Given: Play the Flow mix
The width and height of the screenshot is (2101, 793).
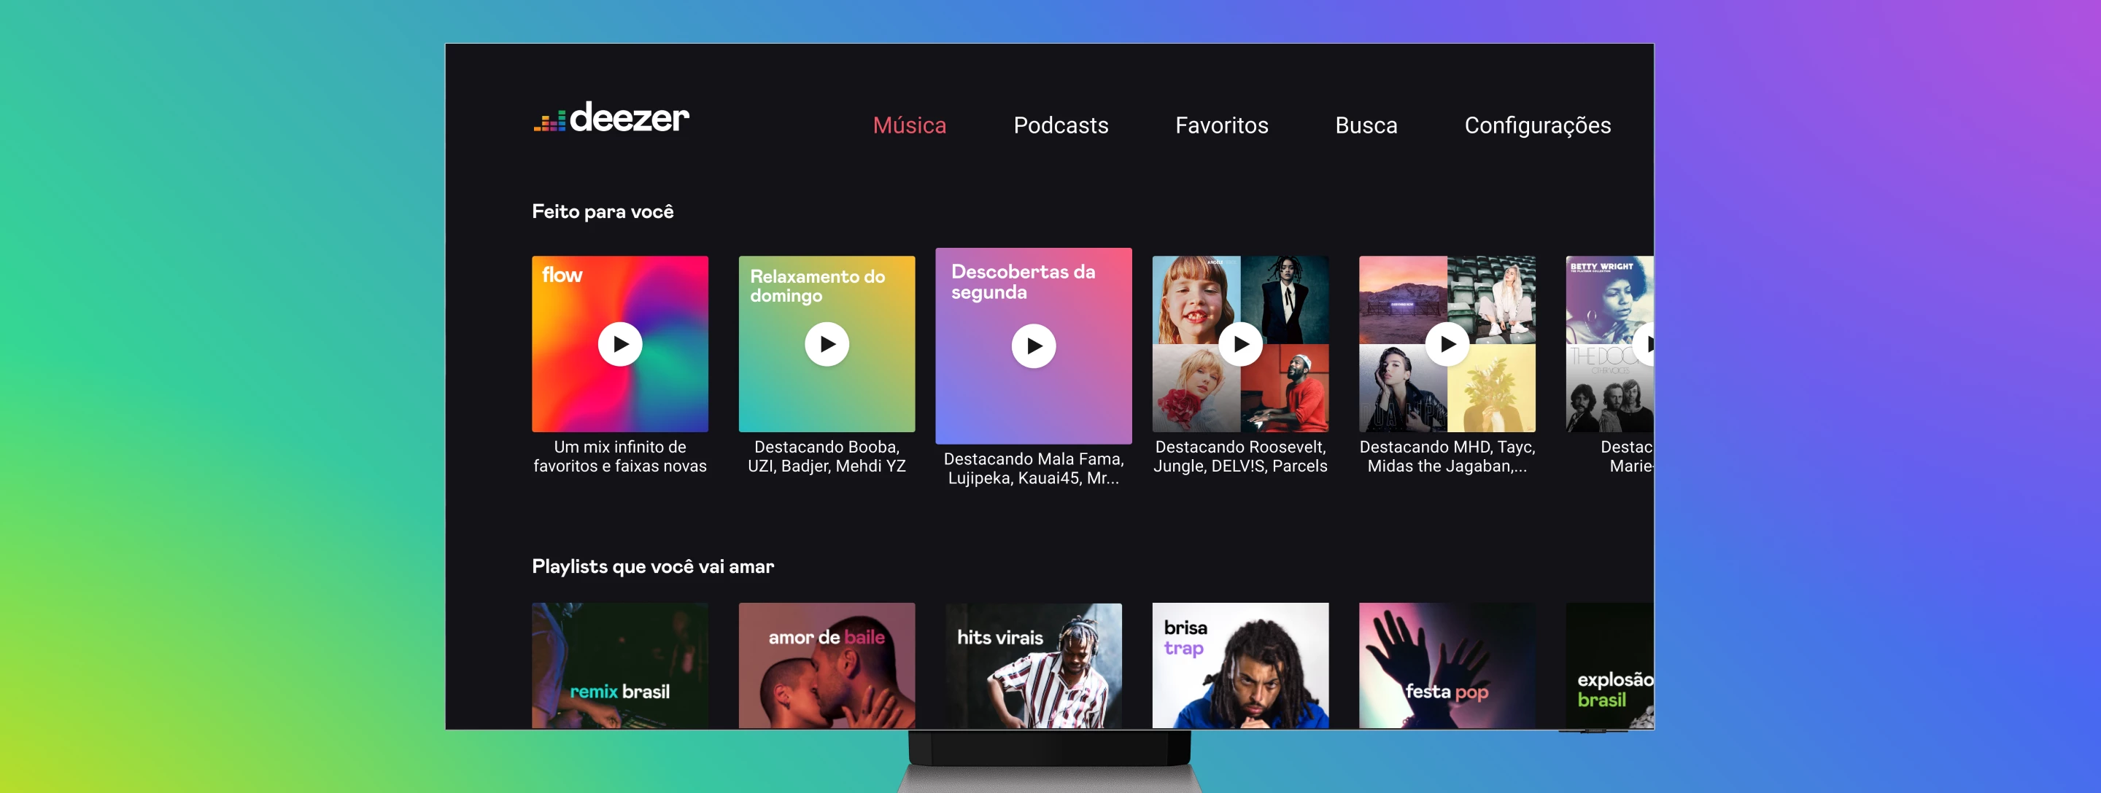Looking at the screenshot, I should pos(620,343).
